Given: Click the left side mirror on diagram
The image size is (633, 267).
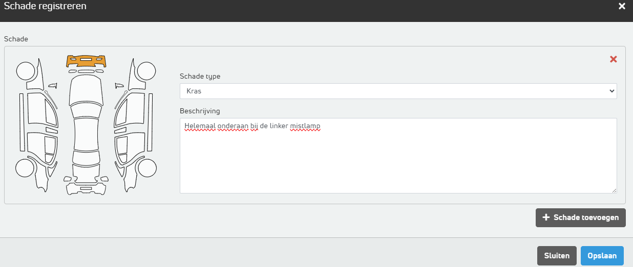Looking at the screenshot, I should [53, 85].
